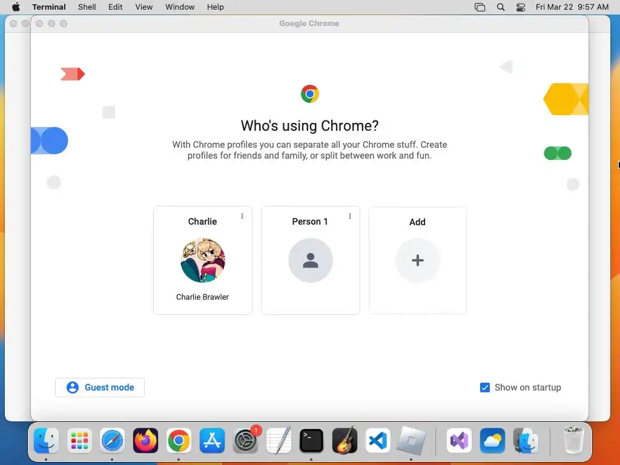Open Control Center in the menu bar
The image size is (620, 465).
pos(521,7)
